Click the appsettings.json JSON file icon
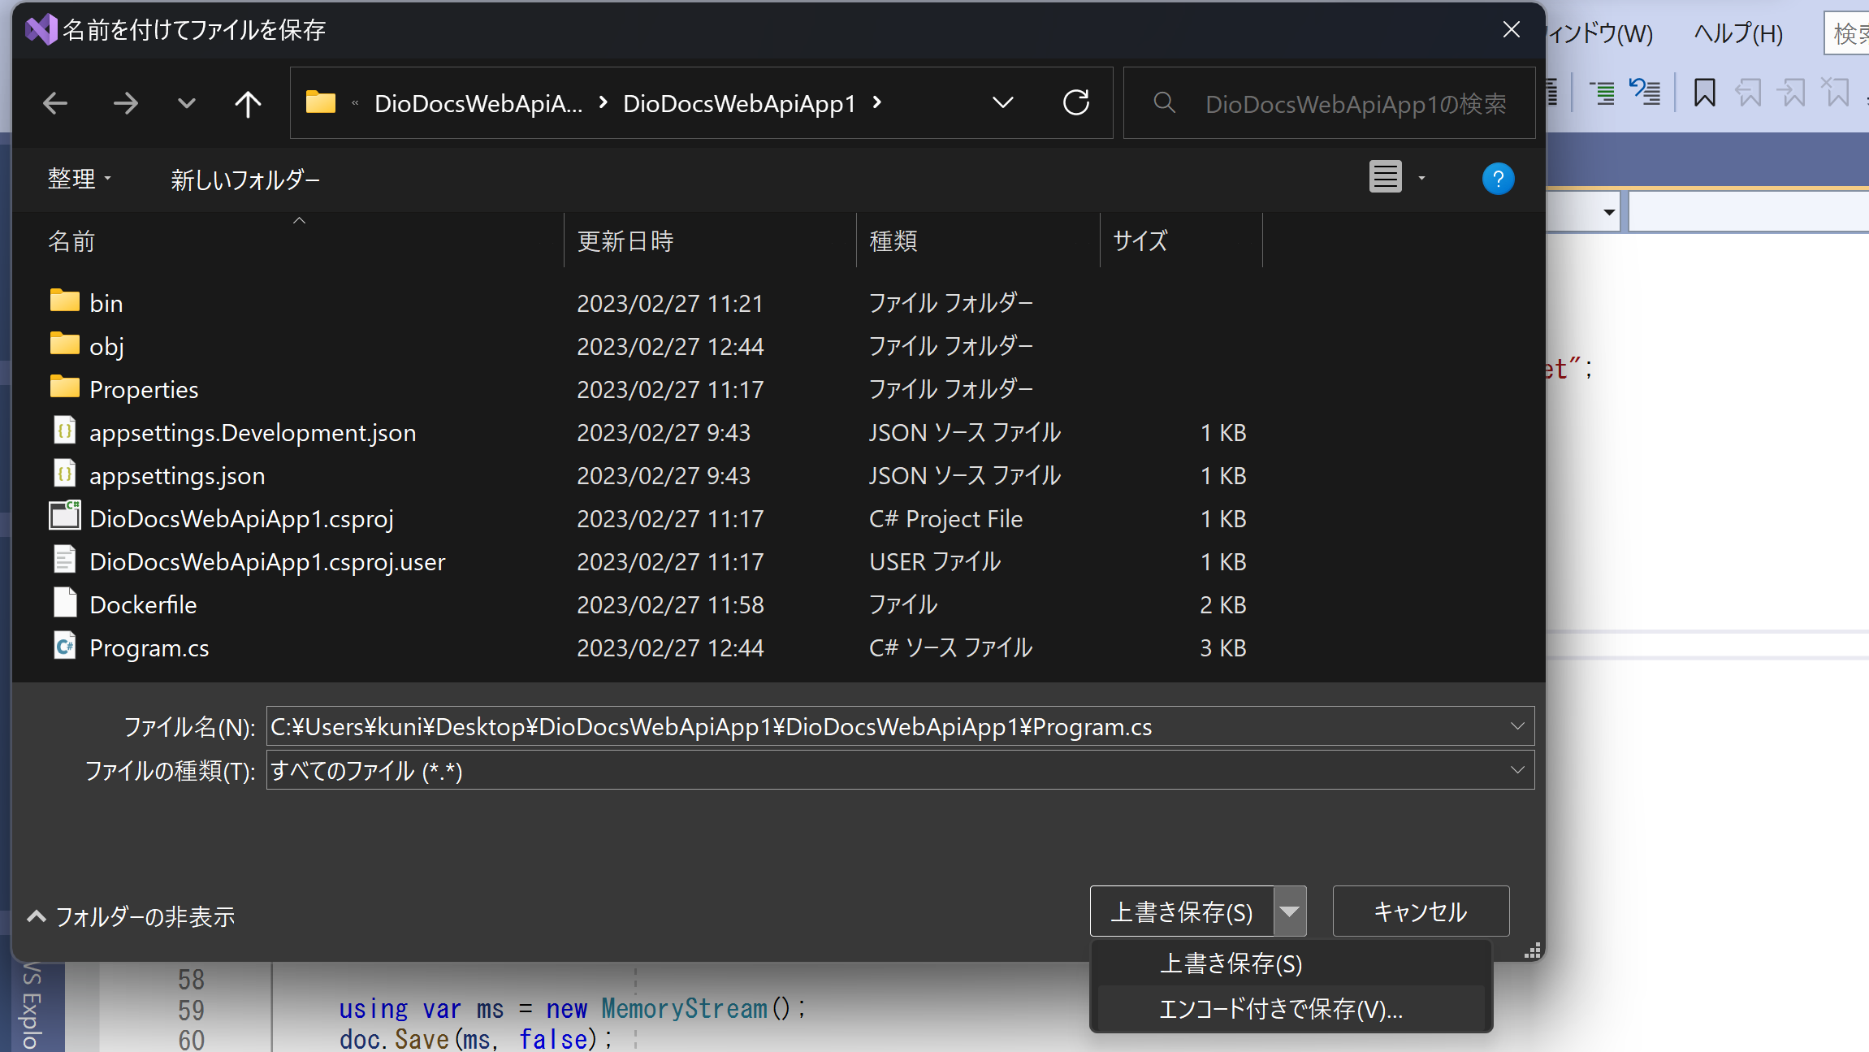 point(65,474)
